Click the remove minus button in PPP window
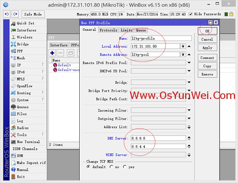The height and width of the screenshot is (183, 238). coord(60,53)
